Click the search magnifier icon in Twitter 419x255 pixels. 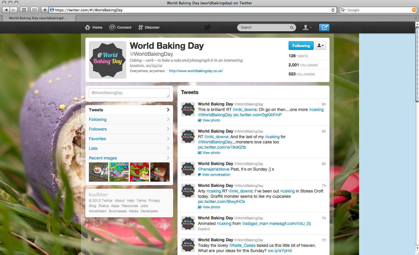point(292,27)
